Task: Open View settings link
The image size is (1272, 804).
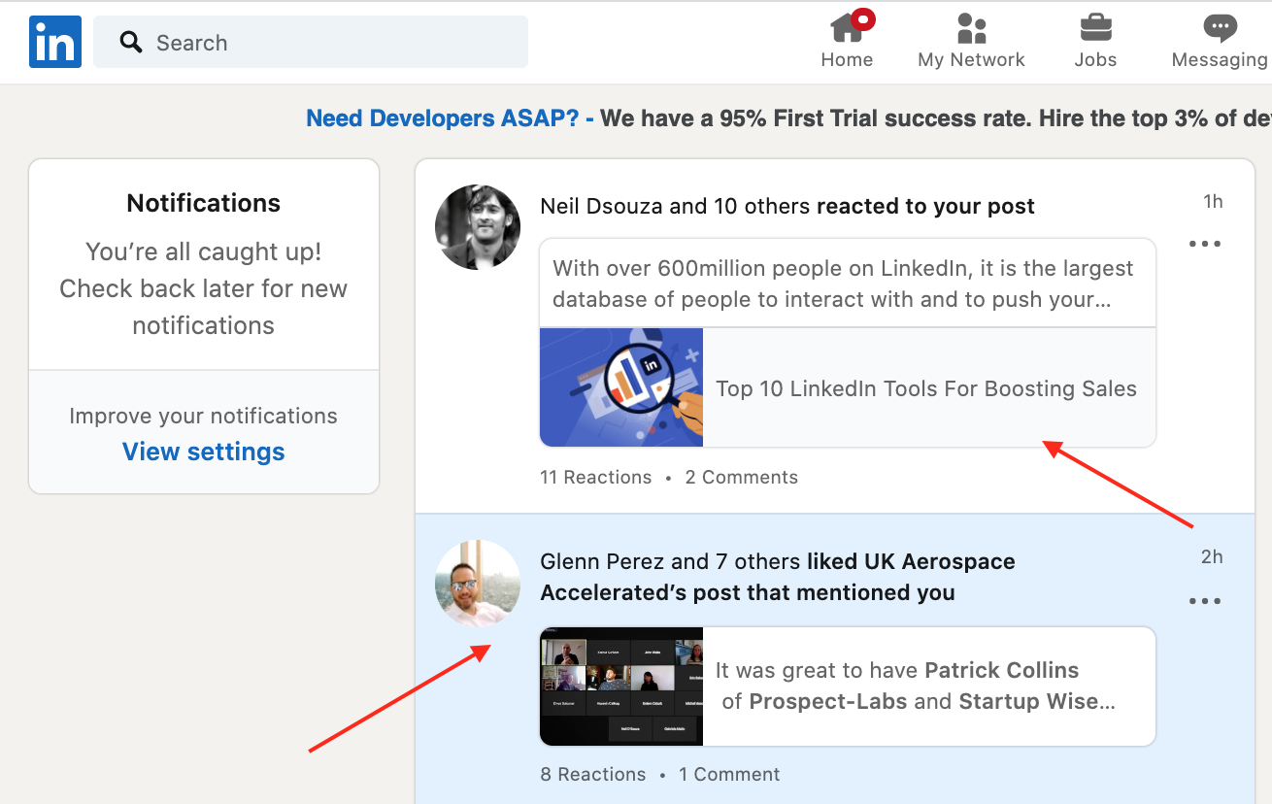Action: [x=204, y=452]
